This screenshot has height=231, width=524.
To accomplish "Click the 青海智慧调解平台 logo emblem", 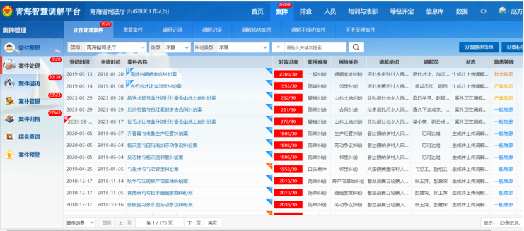I will 7,11.
